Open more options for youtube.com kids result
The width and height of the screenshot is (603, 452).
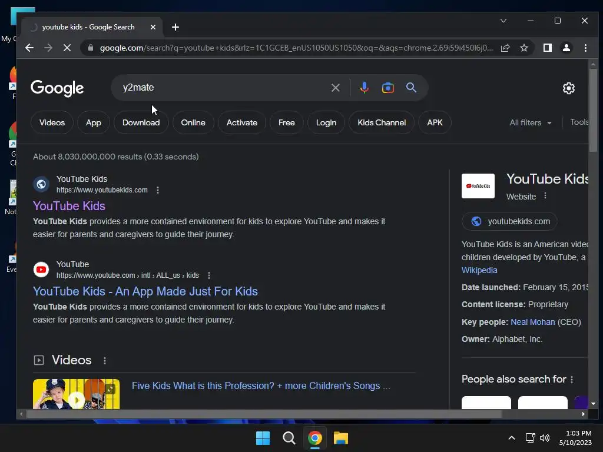point(209,275)
